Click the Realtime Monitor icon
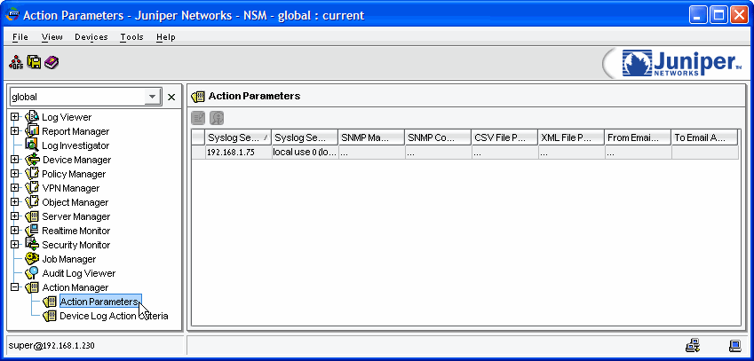Viewport: 754px width, 361px height. point(32,230)
